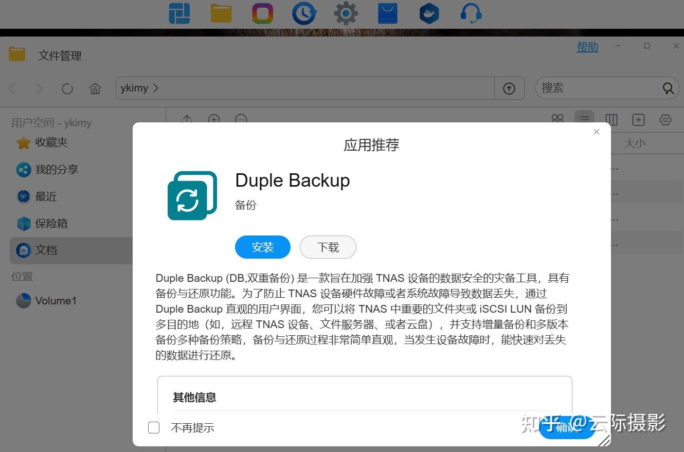Open 我的分享 in the sidebar
Image resolution: width=684 pixels, height=452 pixels.
(x=57, y=170)
